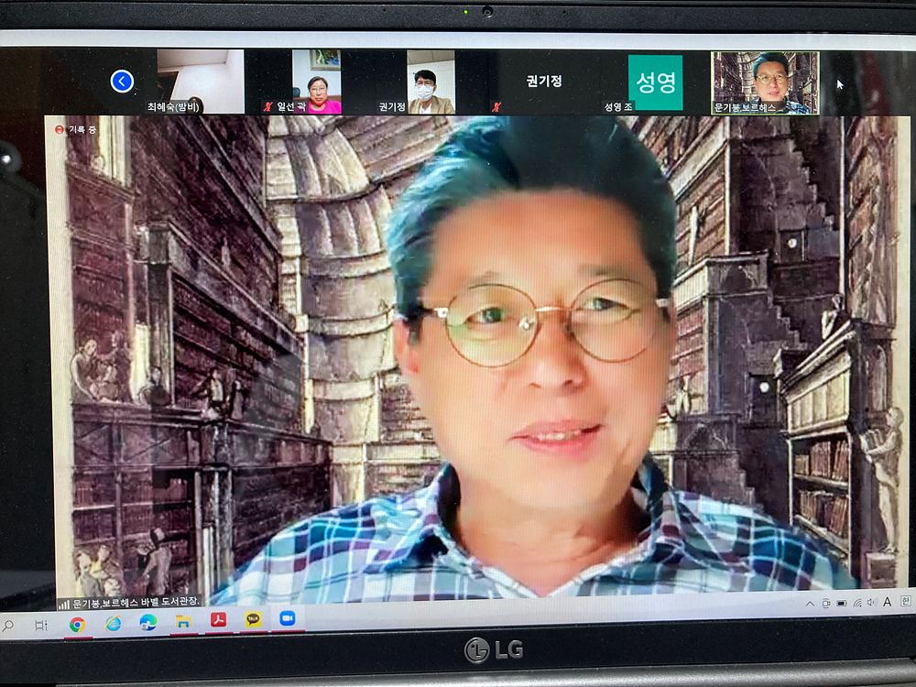Open Adobe Acrobat from the taskbar
Screen dimensions: 916x687
(x=218, y=621)
